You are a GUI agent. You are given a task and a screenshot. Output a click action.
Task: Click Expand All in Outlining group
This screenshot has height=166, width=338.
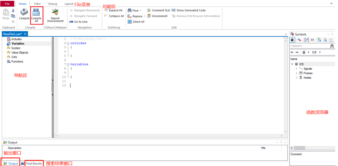pos(113,10)
